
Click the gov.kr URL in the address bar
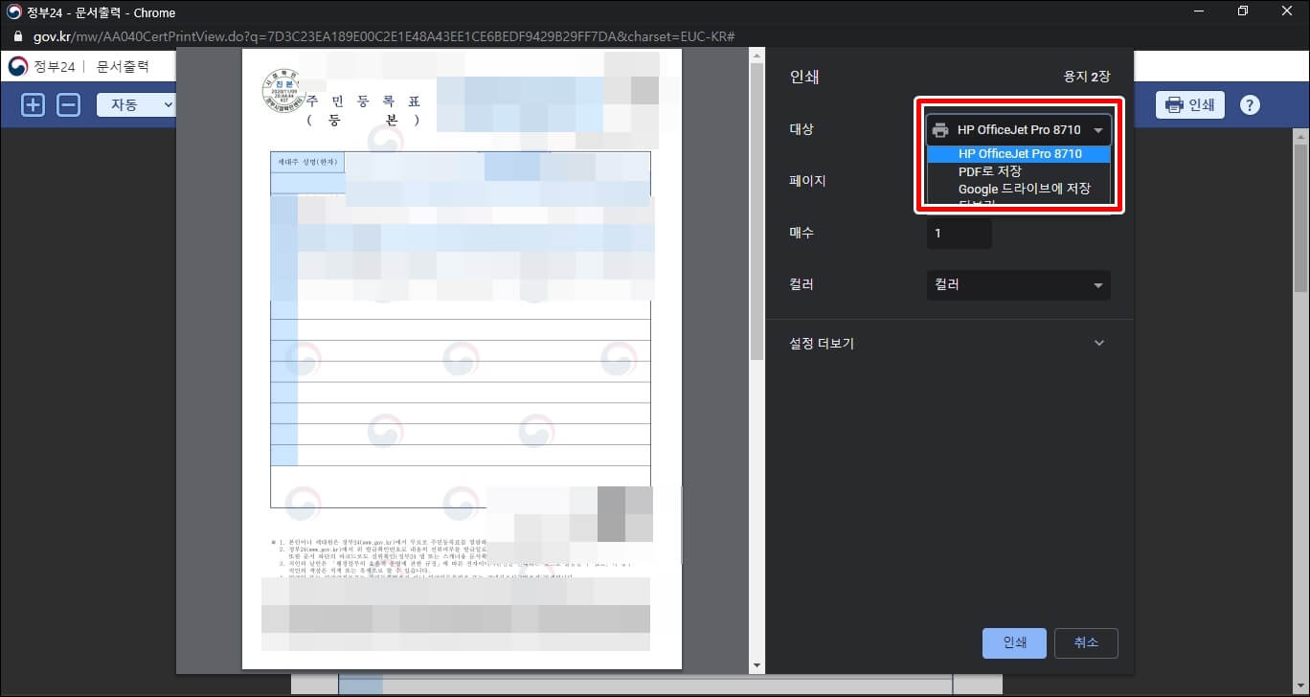point(384,36)
